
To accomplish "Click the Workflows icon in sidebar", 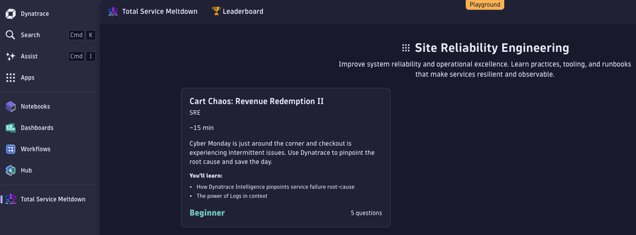I will (x=11, y=149).
